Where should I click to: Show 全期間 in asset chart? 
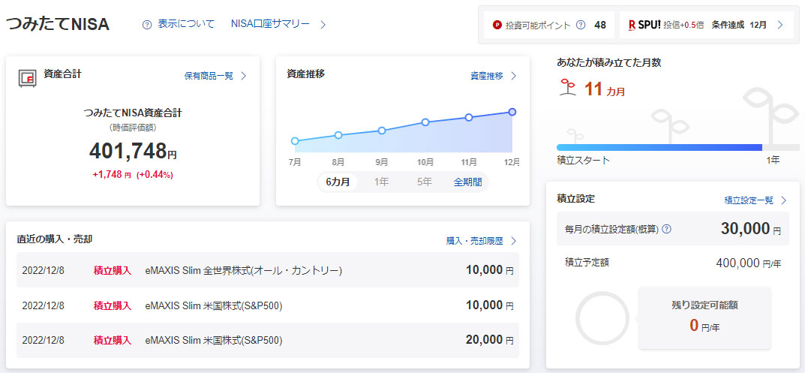tap(467, 182)
